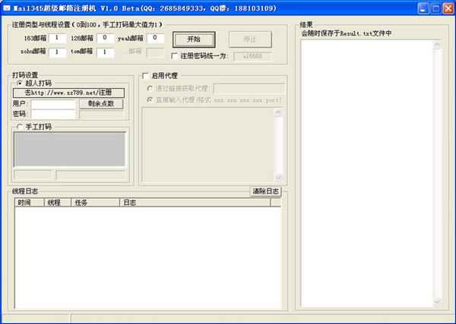Viewport: 456px width, 324px height.
Task: Click the 时间 column header
Action: (28, 203)
